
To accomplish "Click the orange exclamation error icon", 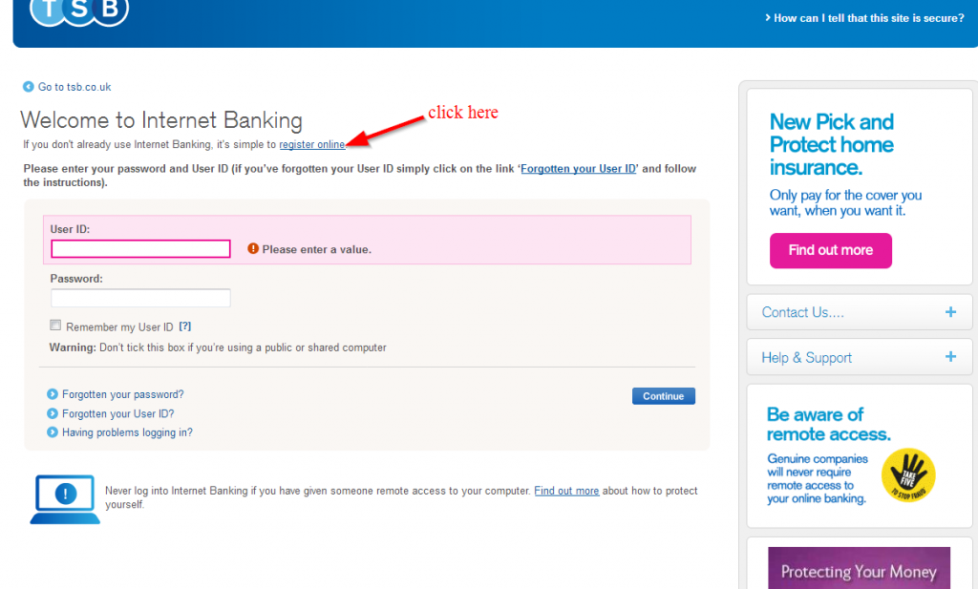I will [253, 249].
